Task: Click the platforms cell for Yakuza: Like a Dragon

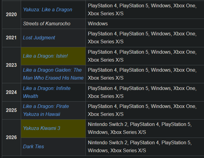Action: 145,10
